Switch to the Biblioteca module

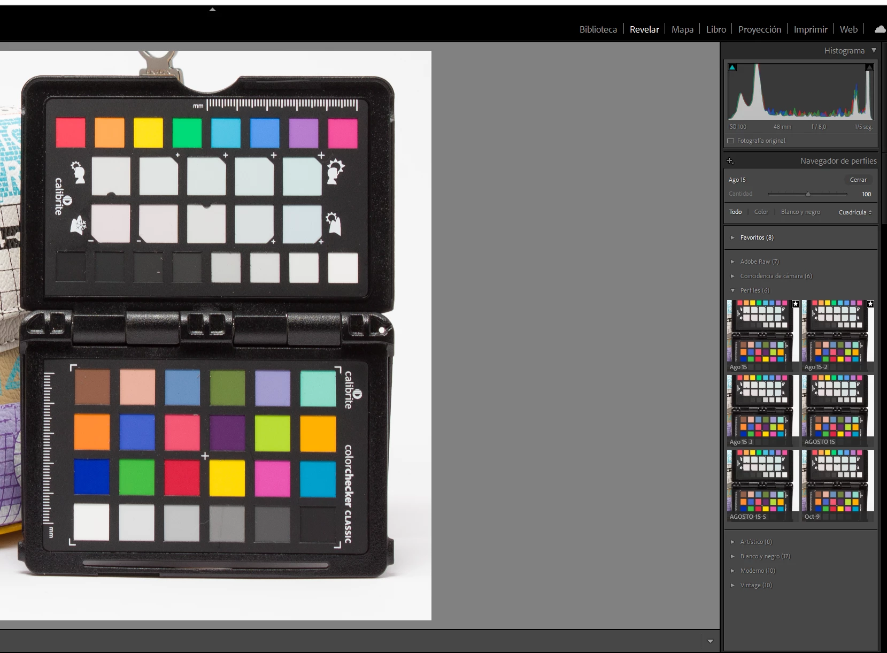(598, 29)
